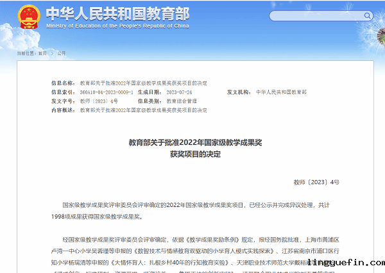Select category value 教育综合管理
Screen dimensions: 385x273
tap(182, 101)
